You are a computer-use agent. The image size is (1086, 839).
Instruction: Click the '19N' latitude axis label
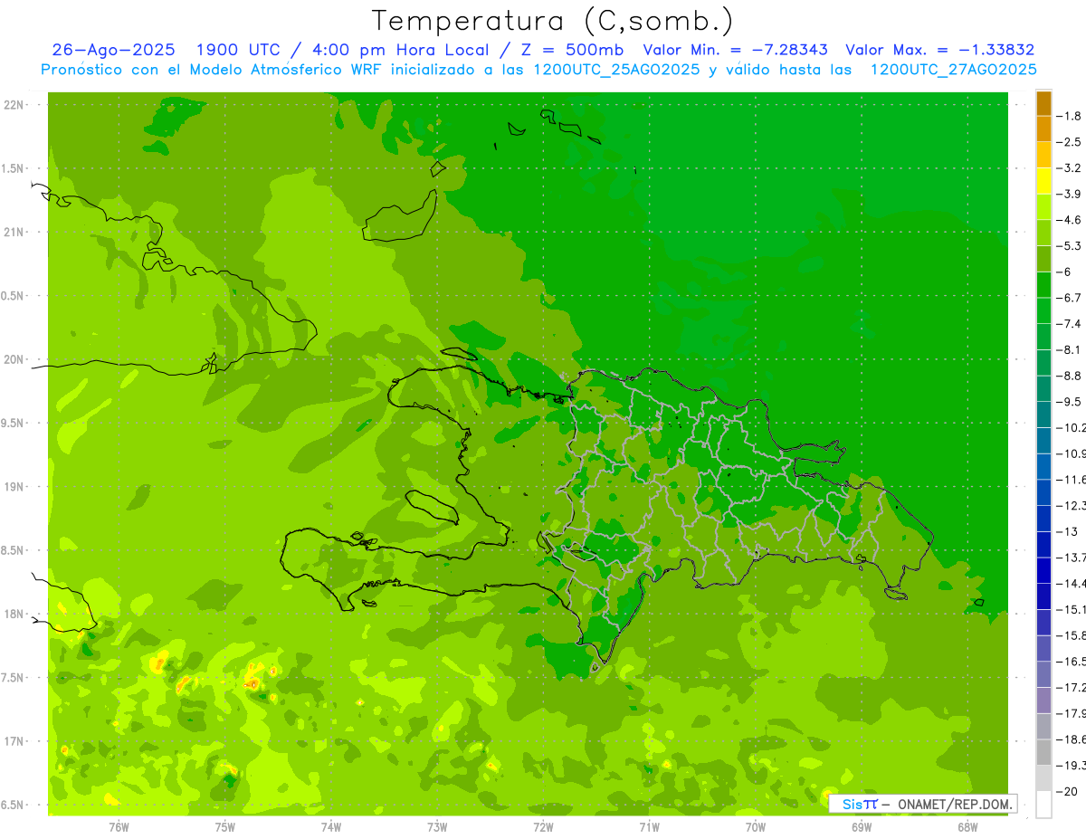point(15,487)
